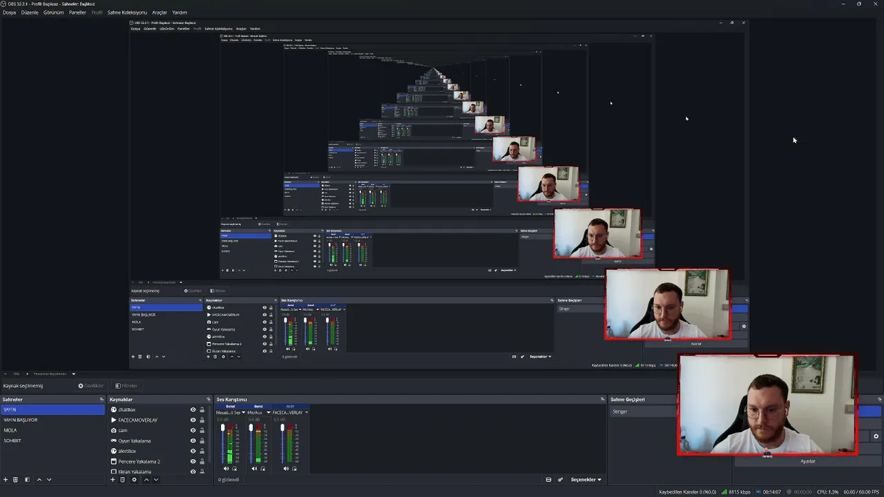Viewport: 884px width, 497px height.
Task: Open source properties gear in Kaynaklar toolbar
Action: [135, 480]
